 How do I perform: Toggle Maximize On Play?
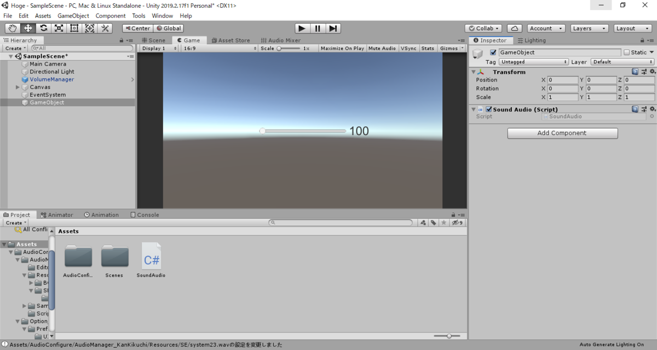coord(342,48)
